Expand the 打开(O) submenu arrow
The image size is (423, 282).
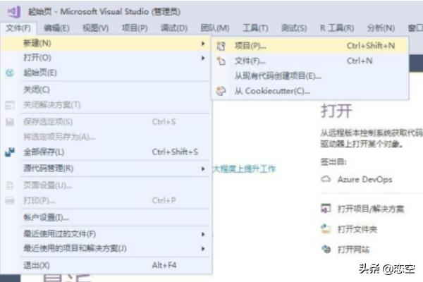click(203, 58)
